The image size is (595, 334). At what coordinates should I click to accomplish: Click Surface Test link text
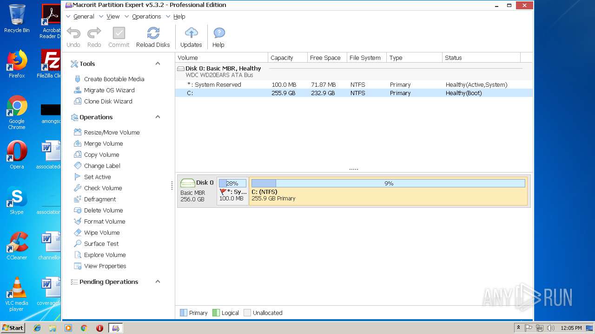point(101,244)
